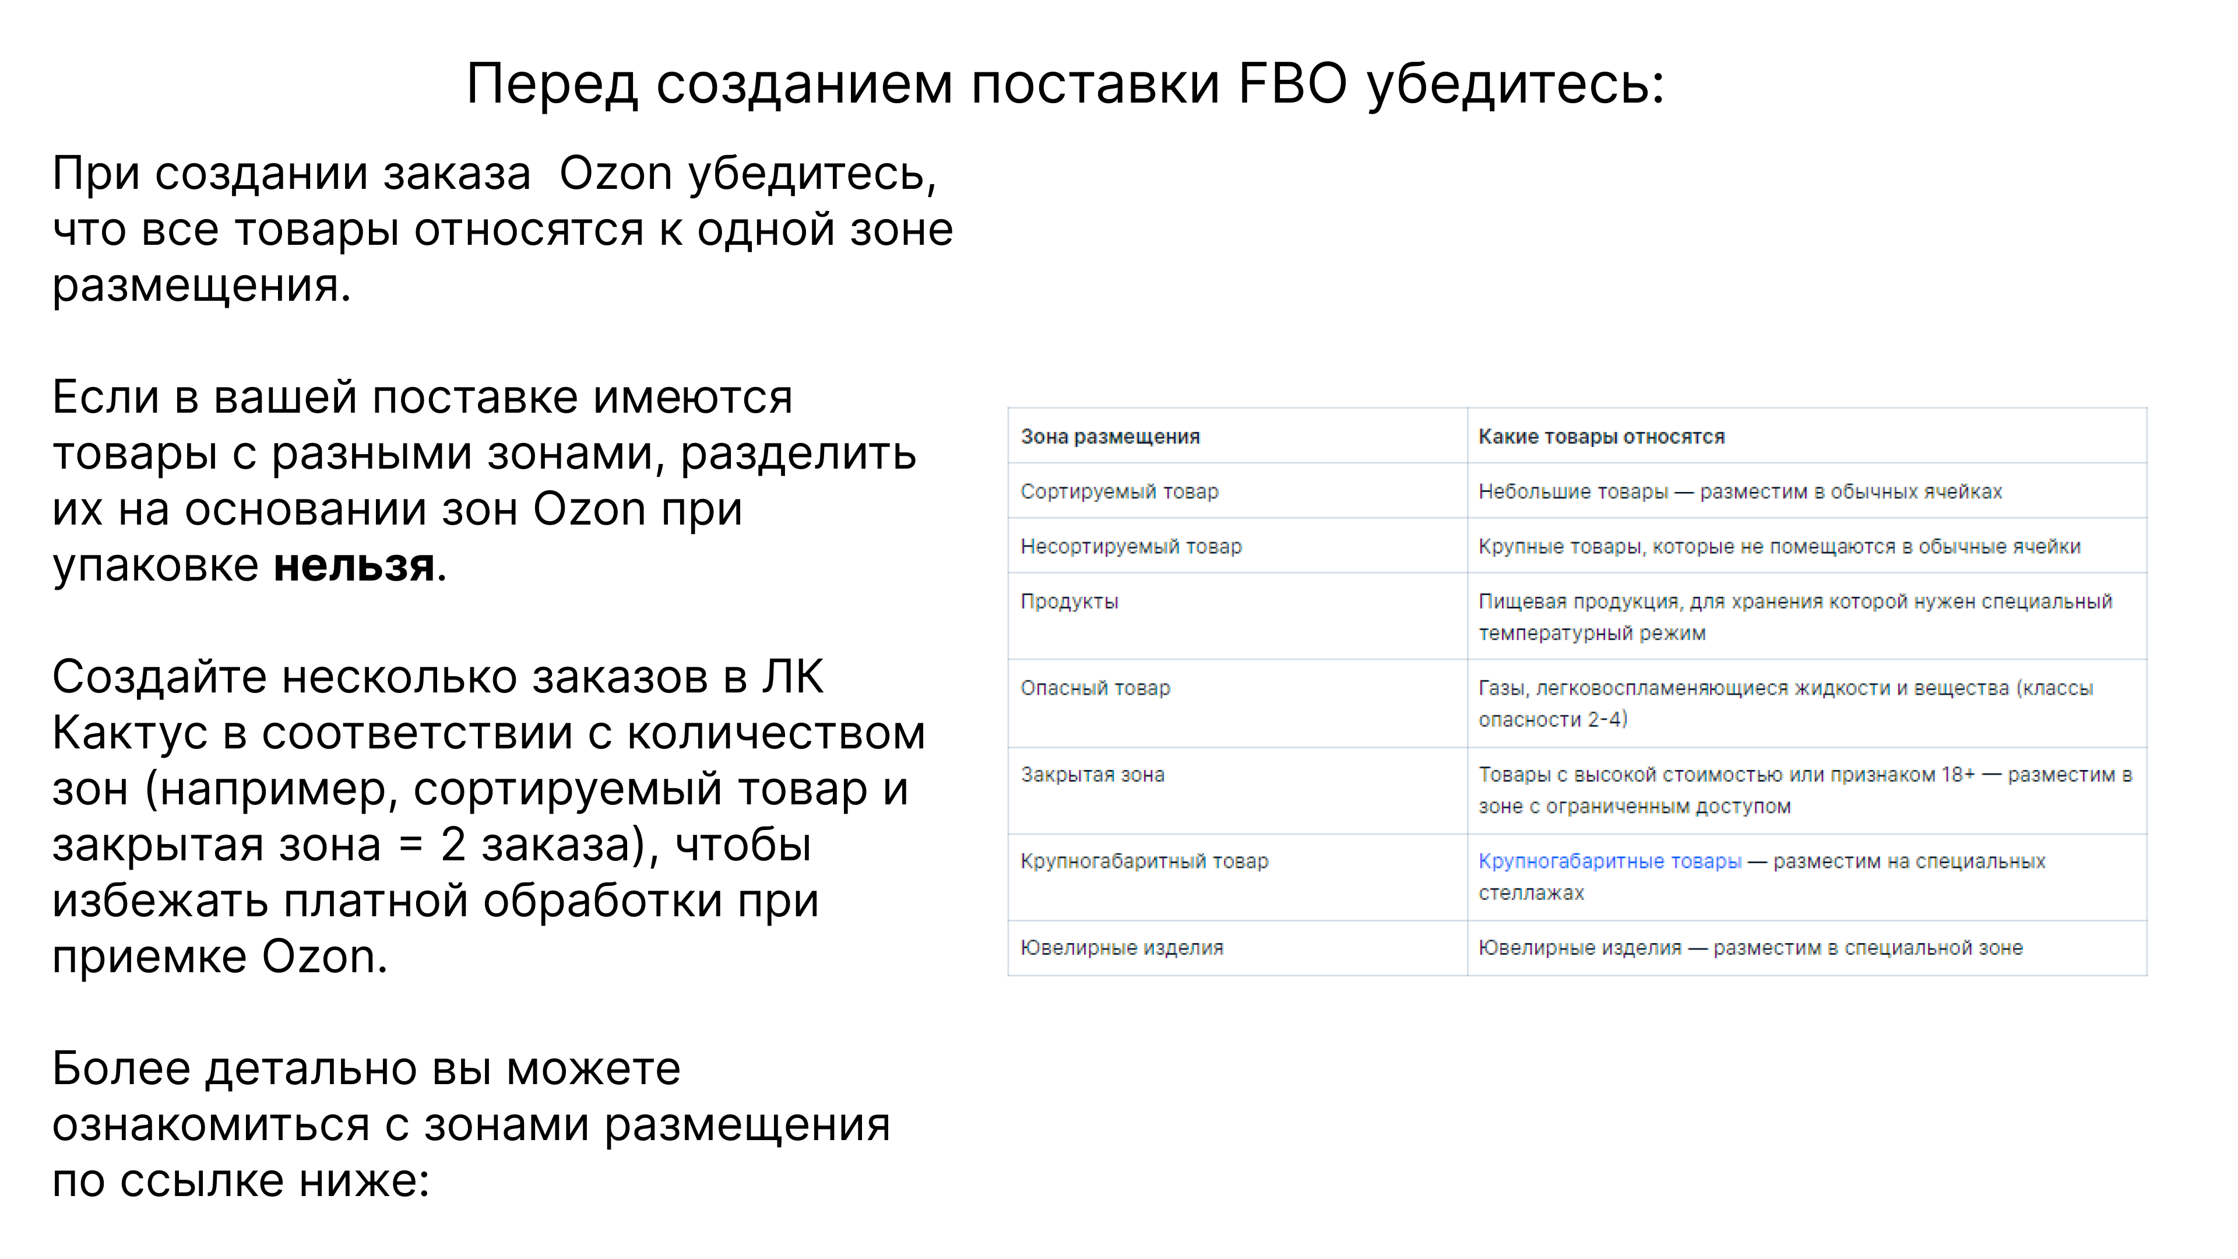2238x1259 pixels.
Task: Click the 'Пищевая продукция' description cell
Action: coord(1794,617)
